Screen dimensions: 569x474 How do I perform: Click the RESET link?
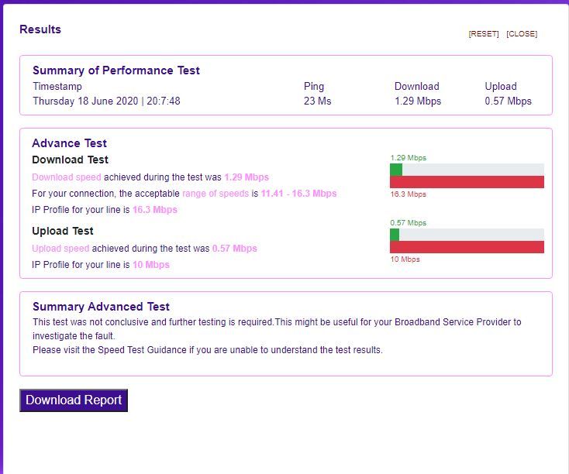coord(483,34)
